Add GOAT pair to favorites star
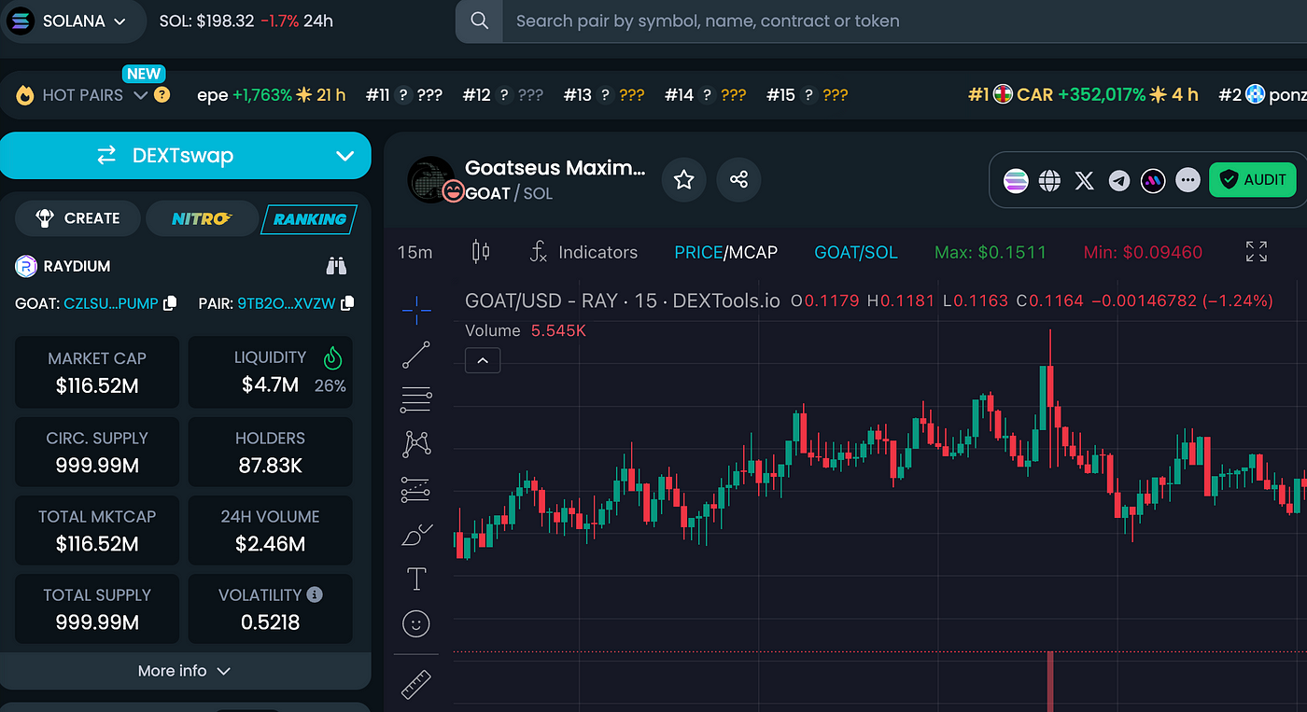Image resolution: width=1307 pixels, height=712 pixels. pyautogui.click(x=684, y=179)
